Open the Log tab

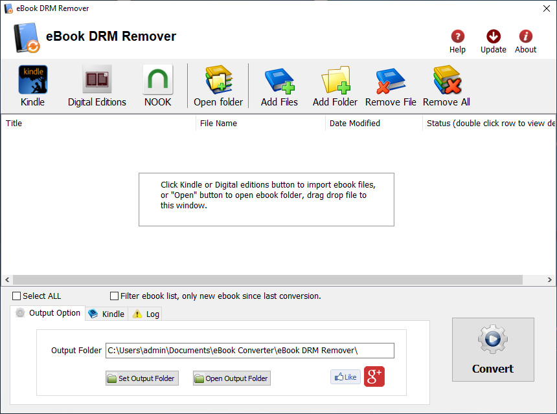tap(145, 314)
